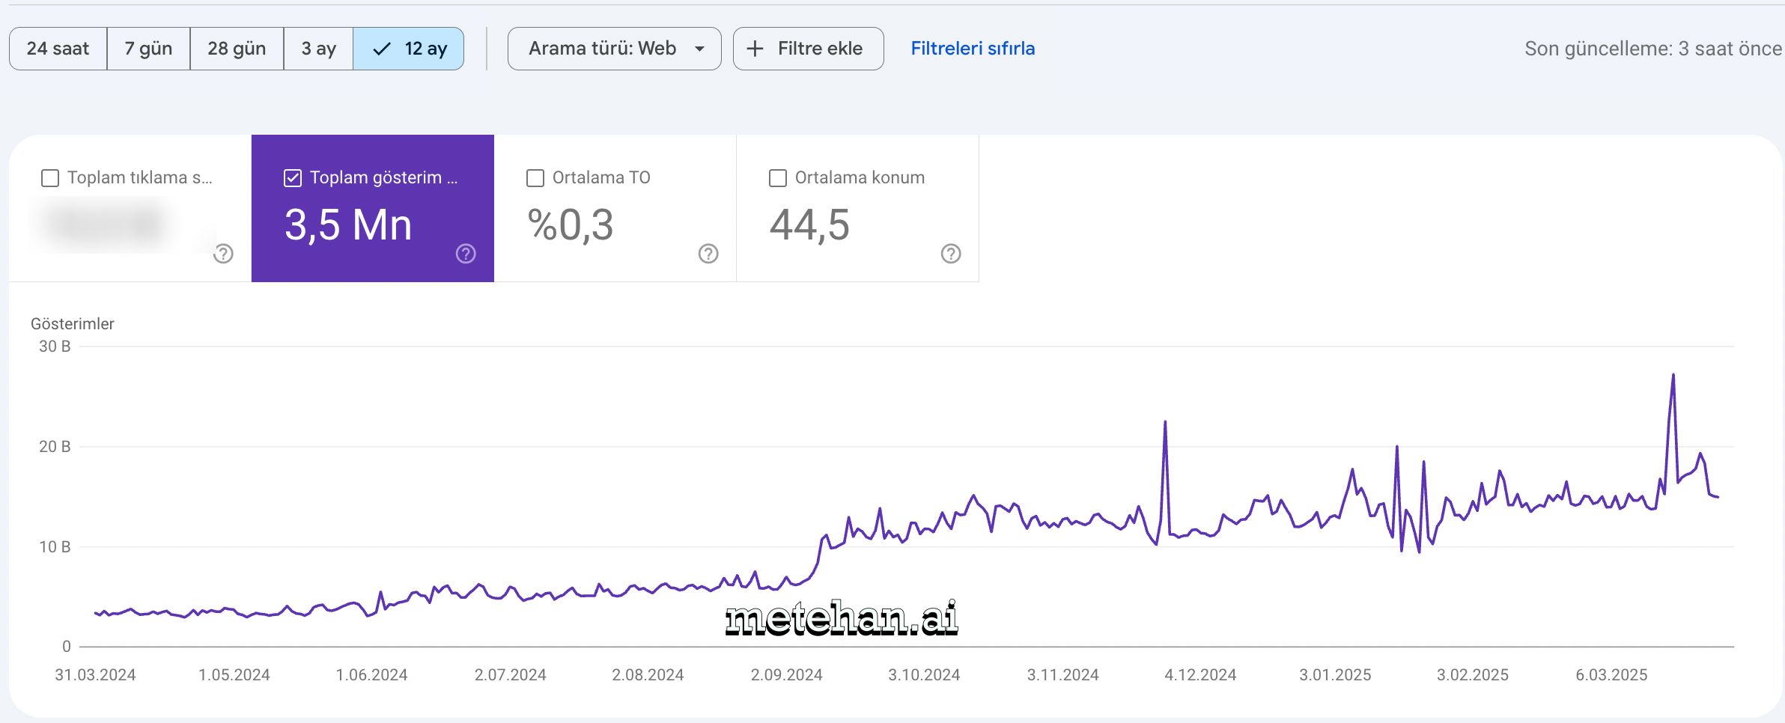
Task: Click the plus icon in Filtre ekle
Action: tap(755, 49)
